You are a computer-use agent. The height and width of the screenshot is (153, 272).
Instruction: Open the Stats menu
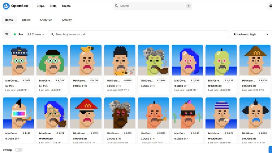point(53,6)
